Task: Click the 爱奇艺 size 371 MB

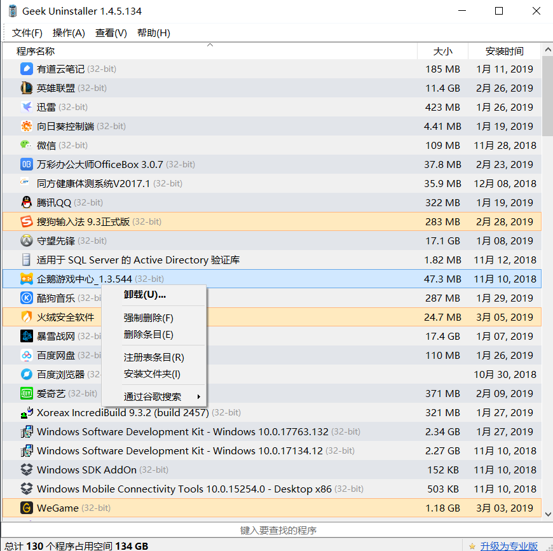Action: tap(442, 393)
